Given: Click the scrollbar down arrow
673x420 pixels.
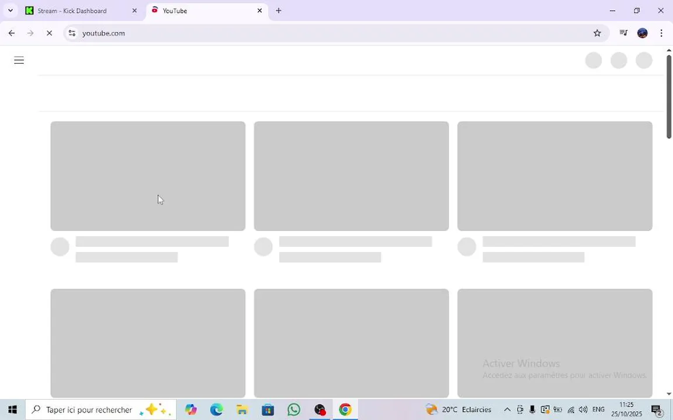Looking at the screenshot, I should pyautogui.click(x=669, y=394).
